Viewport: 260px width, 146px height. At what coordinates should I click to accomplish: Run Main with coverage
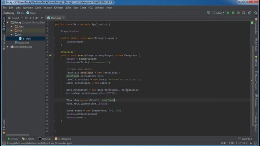coord(238,13)
